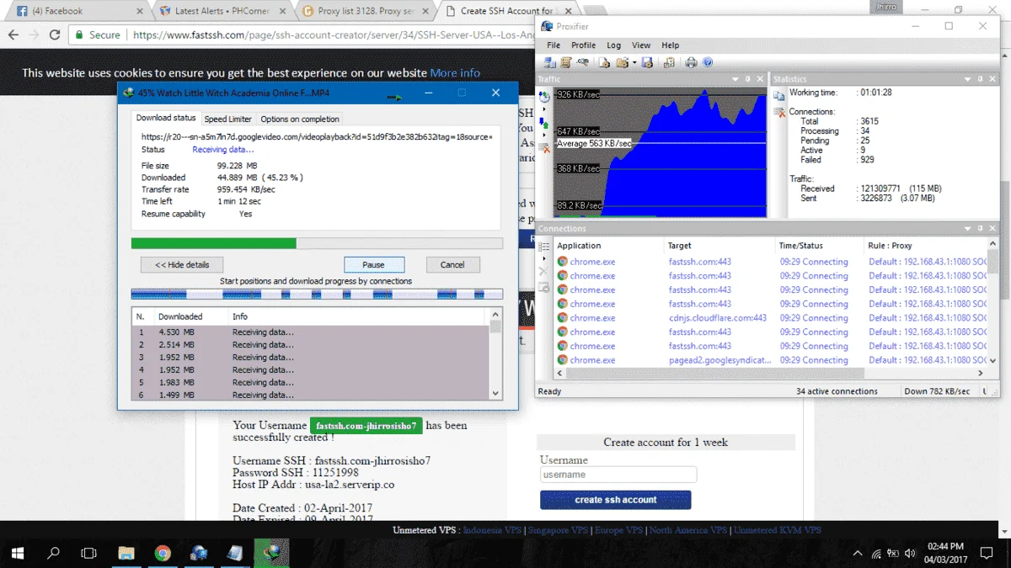Click the clear traffic icon with red X
Screen dimensions: 1011x568
point(544,148)
